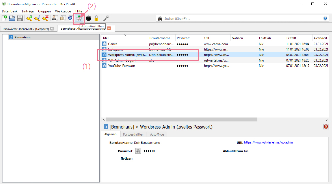Open the Datenbank menu

10,11
